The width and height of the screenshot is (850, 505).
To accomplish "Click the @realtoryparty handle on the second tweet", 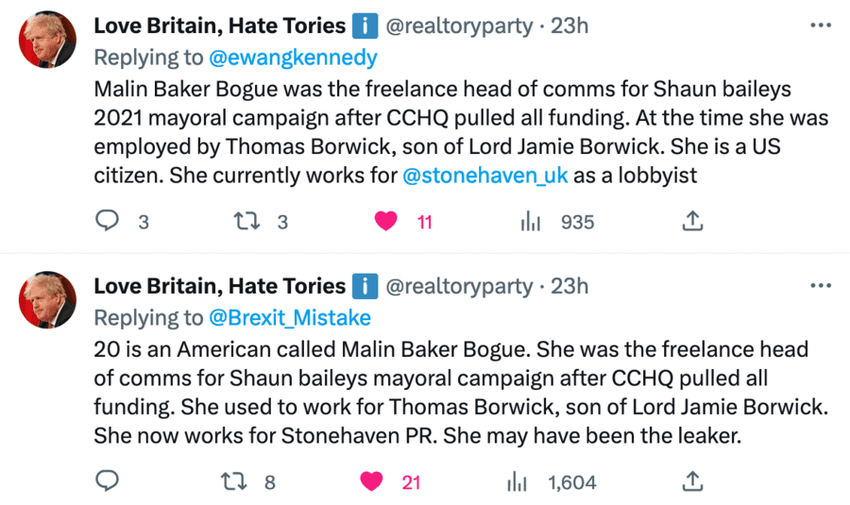I will 460,285.
